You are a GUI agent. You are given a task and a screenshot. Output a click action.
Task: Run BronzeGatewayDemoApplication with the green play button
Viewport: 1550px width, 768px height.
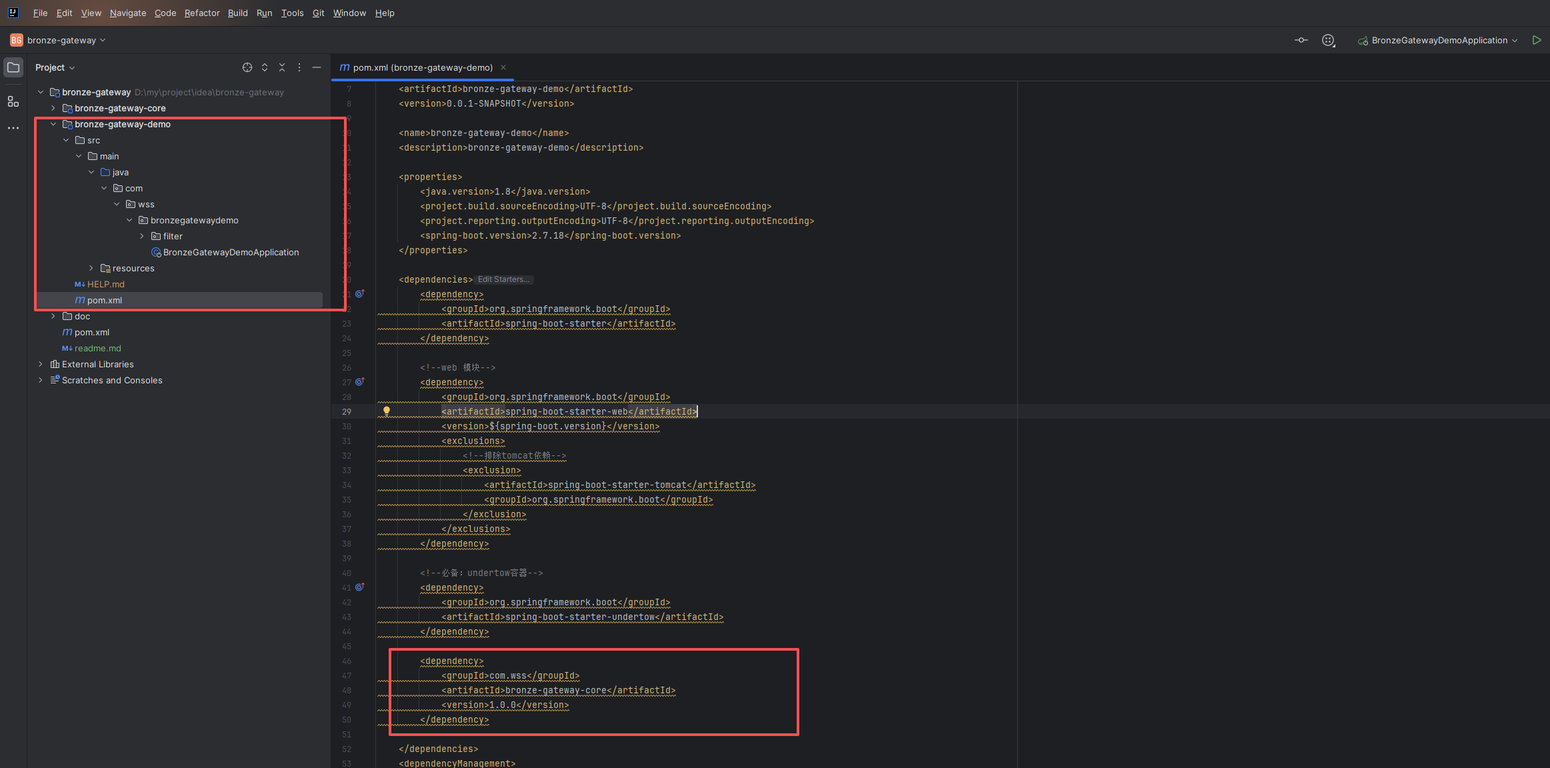pos(1536,40)
